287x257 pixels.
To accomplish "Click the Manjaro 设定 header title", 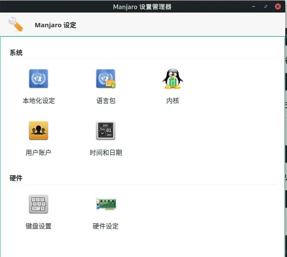I will [x=55, y=25].
